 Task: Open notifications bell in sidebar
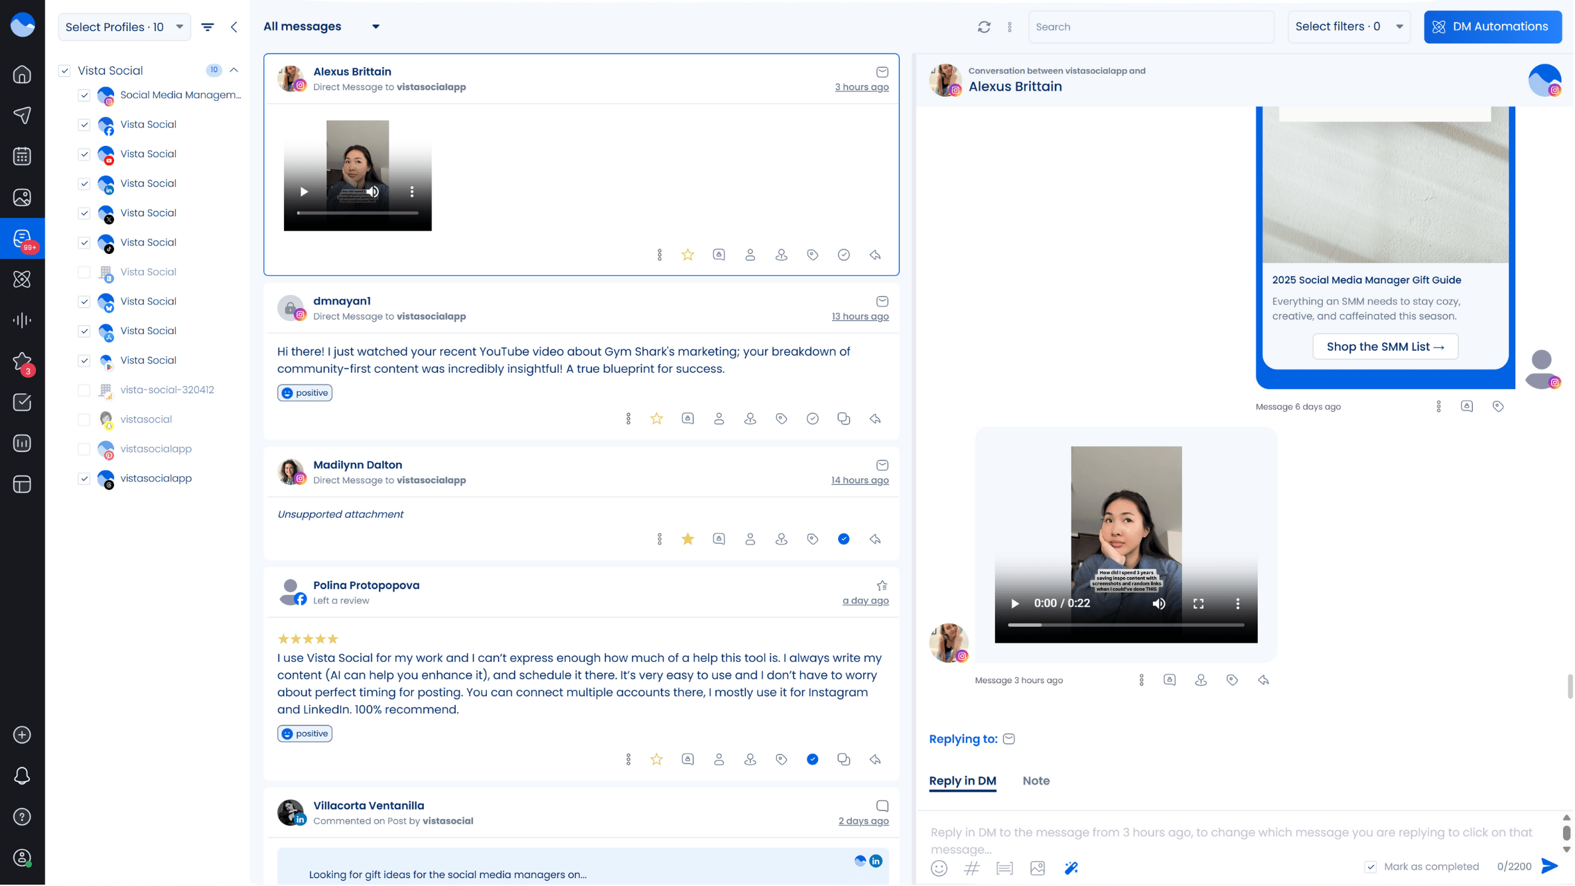pos(22,777)
